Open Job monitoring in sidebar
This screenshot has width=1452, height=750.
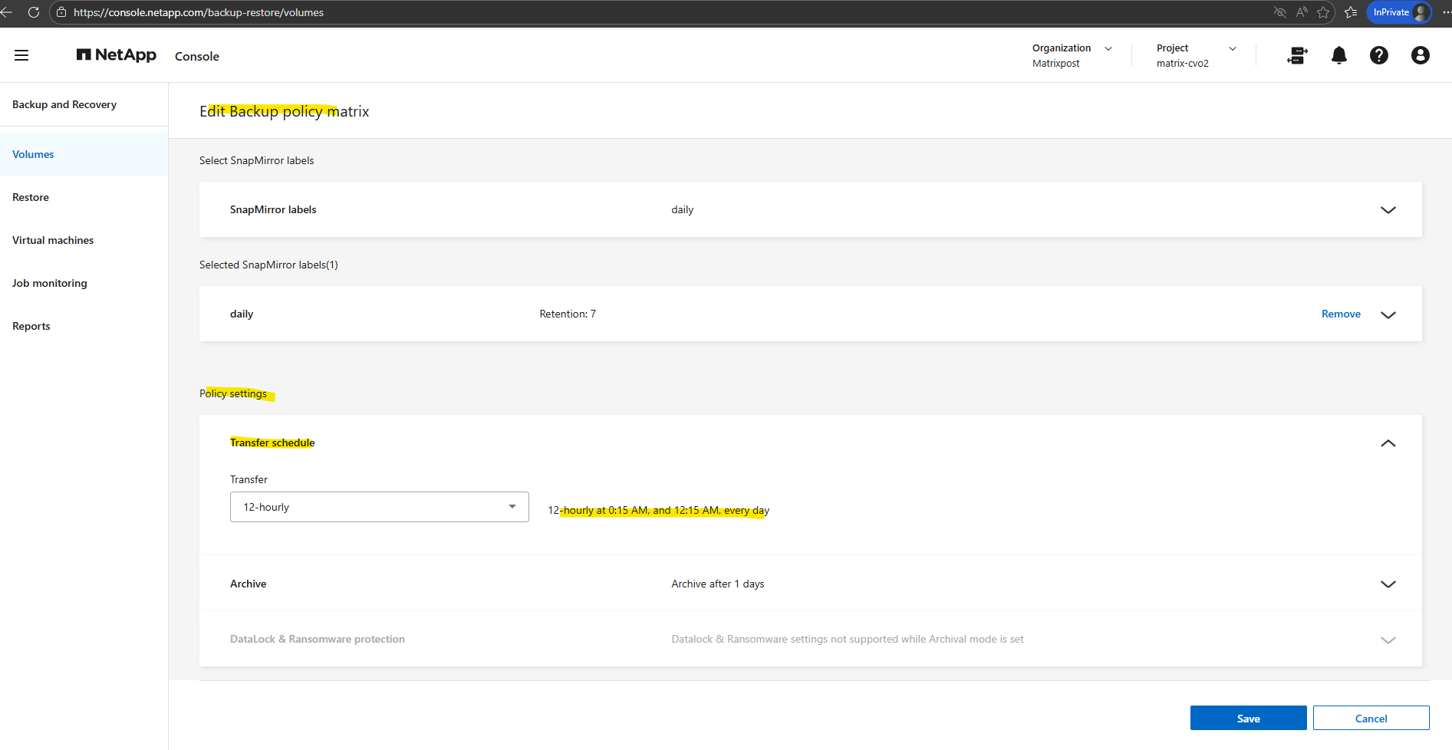(50, 283)
